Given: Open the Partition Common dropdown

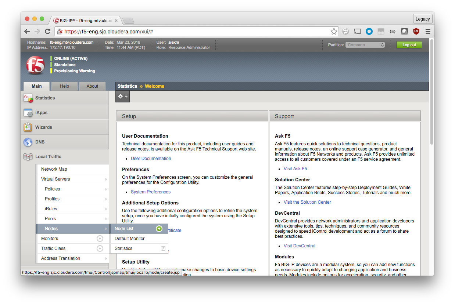Looking at the screenshot, I should tap(365, 45).
